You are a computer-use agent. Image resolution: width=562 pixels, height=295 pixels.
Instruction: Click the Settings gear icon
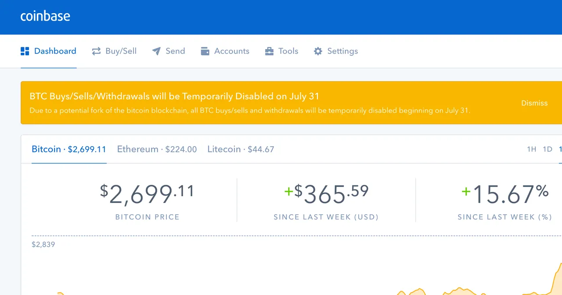point(318,51)
